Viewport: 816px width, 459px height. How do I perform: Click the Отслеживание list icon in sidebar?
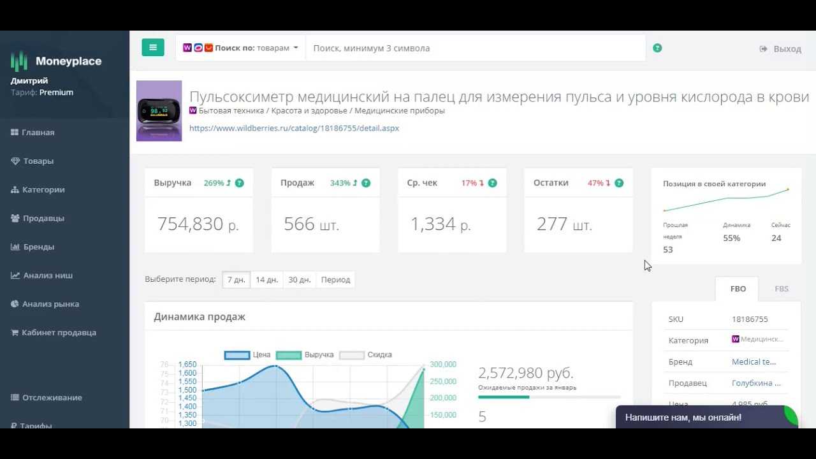(x=15, y=397)
